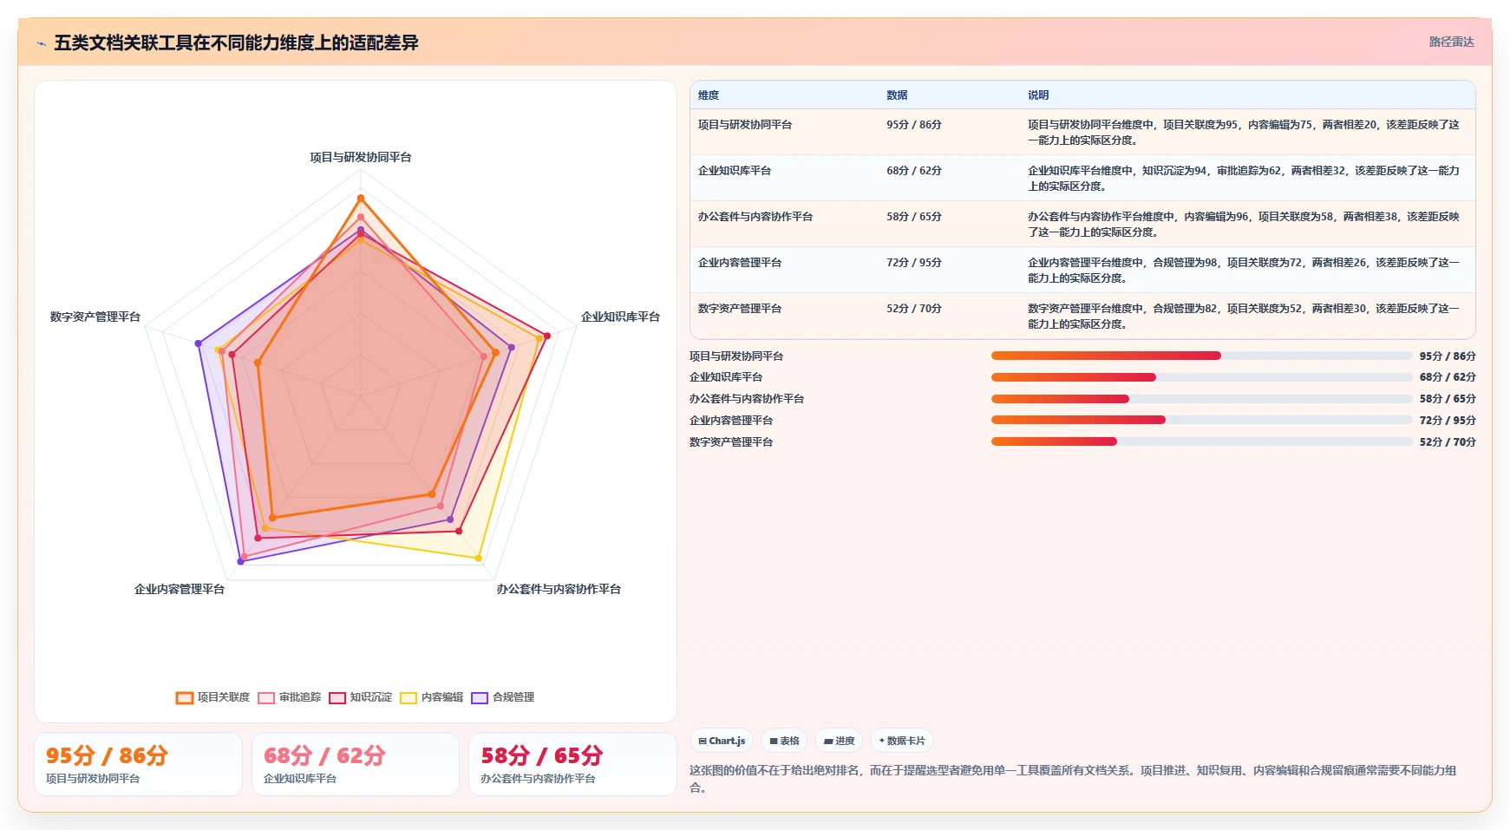Click progress bar for 办公套件与内容协作平台
1510x830 pixels.
(1202, 399)
